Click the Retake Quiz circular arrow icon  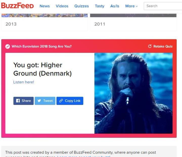click(x=150, y=46)
